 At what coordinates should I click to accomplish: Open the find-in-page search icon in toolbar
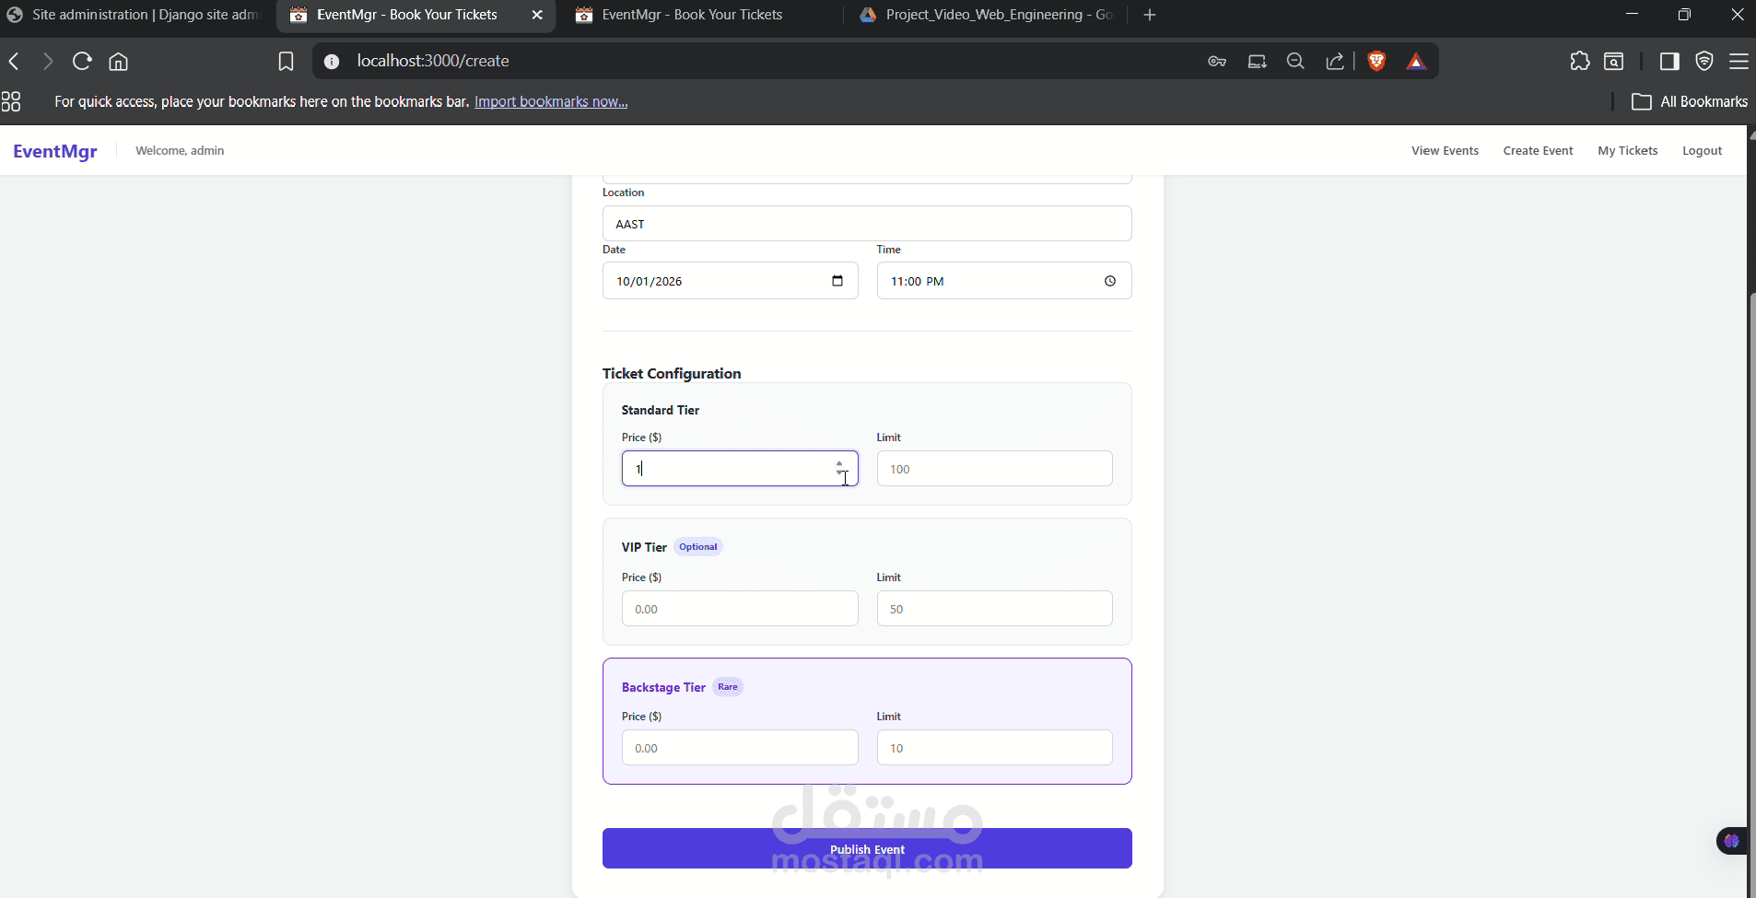click(1614, 62)
